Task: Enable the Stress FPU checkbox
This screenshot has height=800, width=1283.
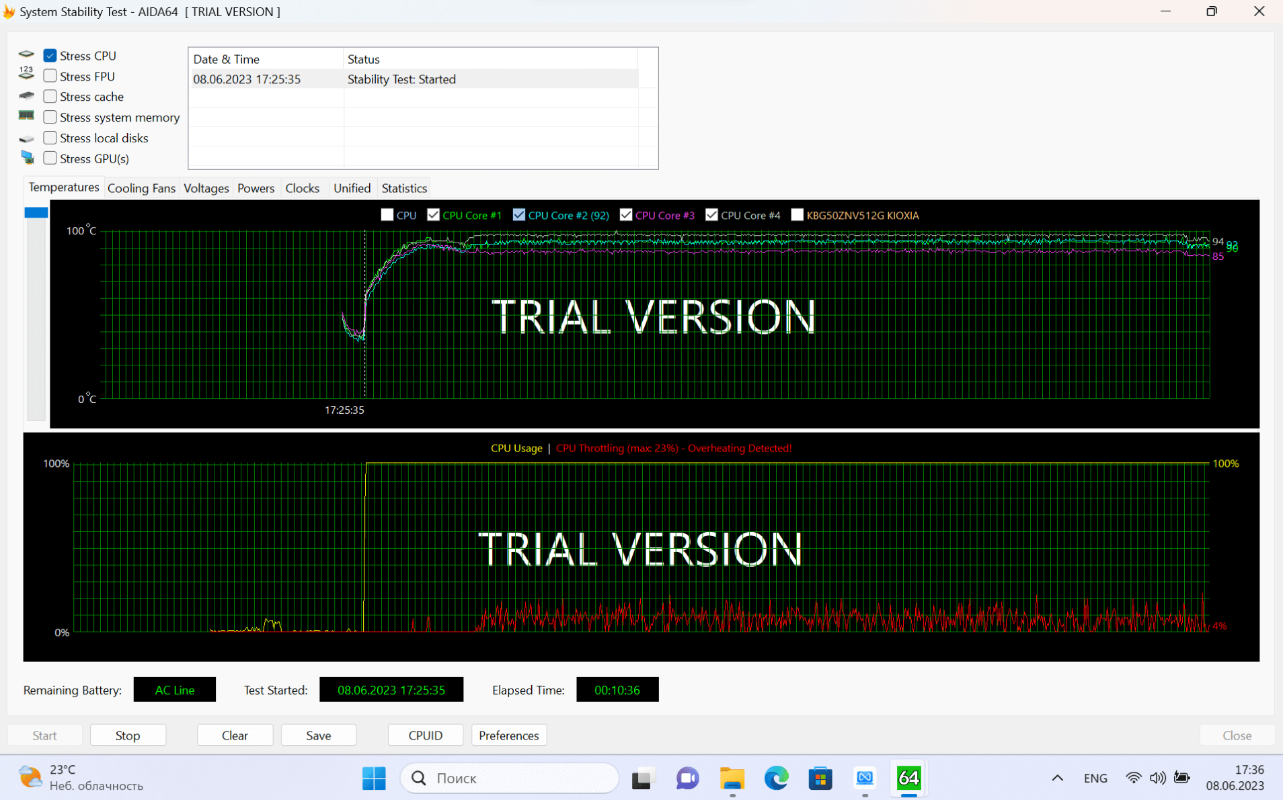Action: (x=50, y=76)
